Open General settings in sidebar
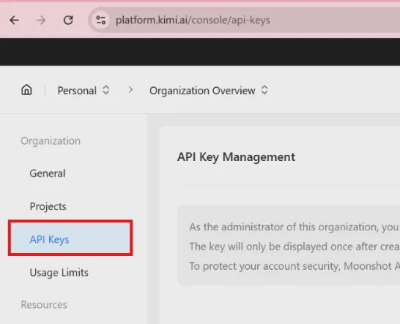Screen dimensions: 400x324 point(48,173)
